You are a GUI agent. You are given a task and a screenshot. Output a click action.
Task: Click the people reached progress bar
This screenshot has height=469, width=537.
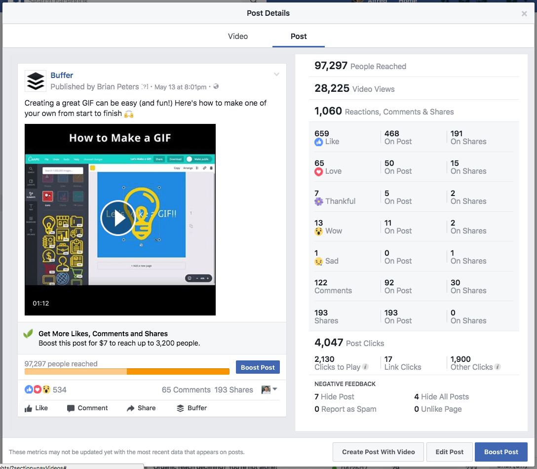pos(127,371)
